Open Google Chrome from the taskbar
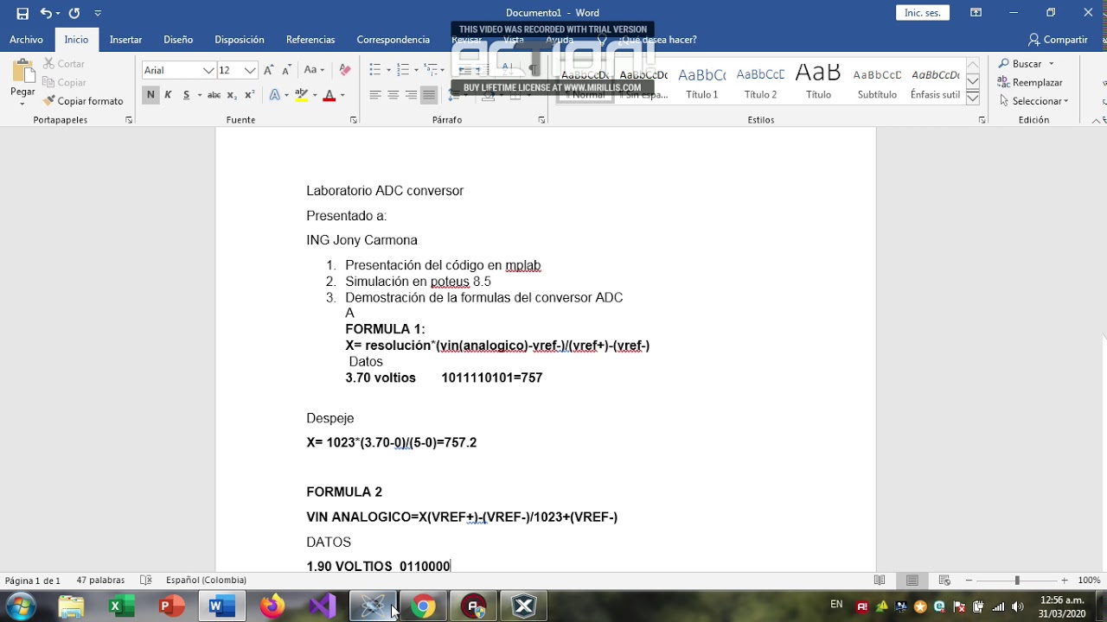The height and width of the screenshot is (622, 1107). click(x=423, y=606)
